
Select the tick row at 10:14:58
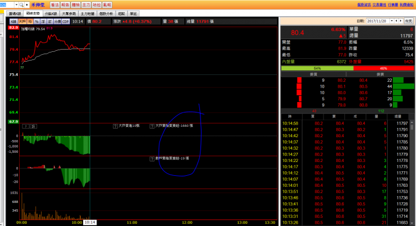(x=345, y=123)
